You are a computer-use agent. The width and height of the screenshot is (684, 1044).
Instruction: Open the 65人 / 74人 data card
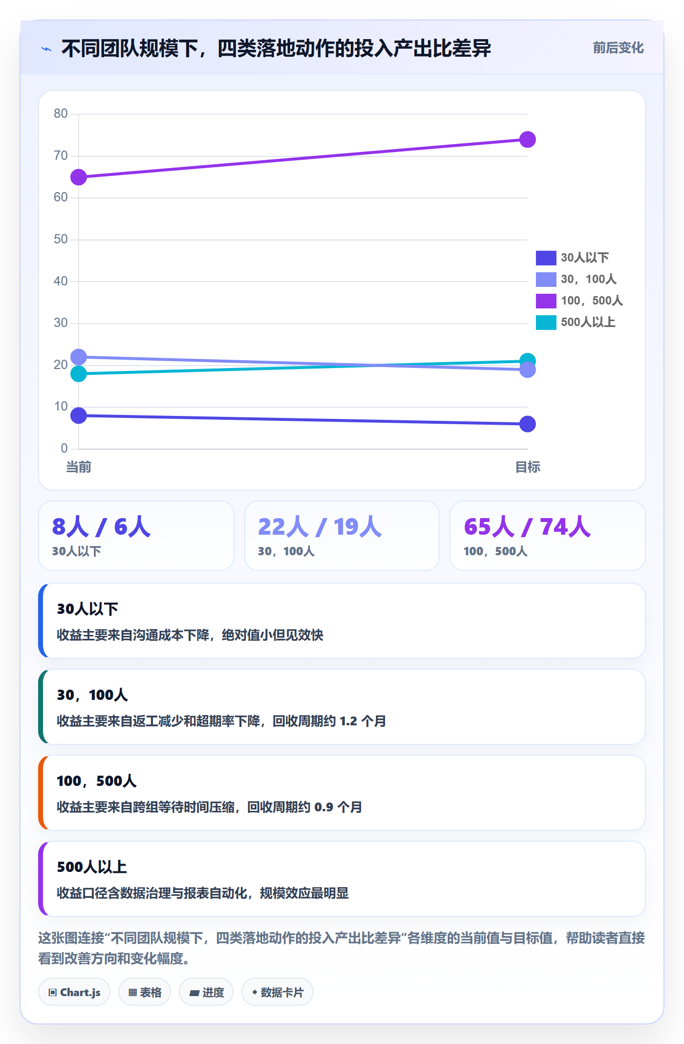point(548,536)
